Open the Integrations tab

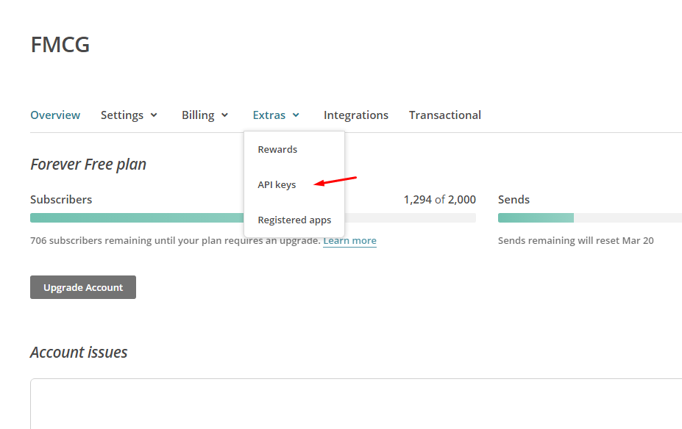click(x=356, y=115)
